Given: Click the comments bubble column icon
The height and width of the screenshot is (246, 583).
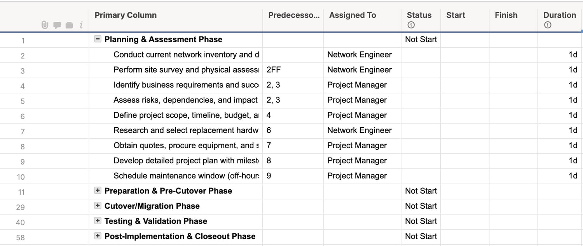Looking at the screenshot, I should click(57, 25).
